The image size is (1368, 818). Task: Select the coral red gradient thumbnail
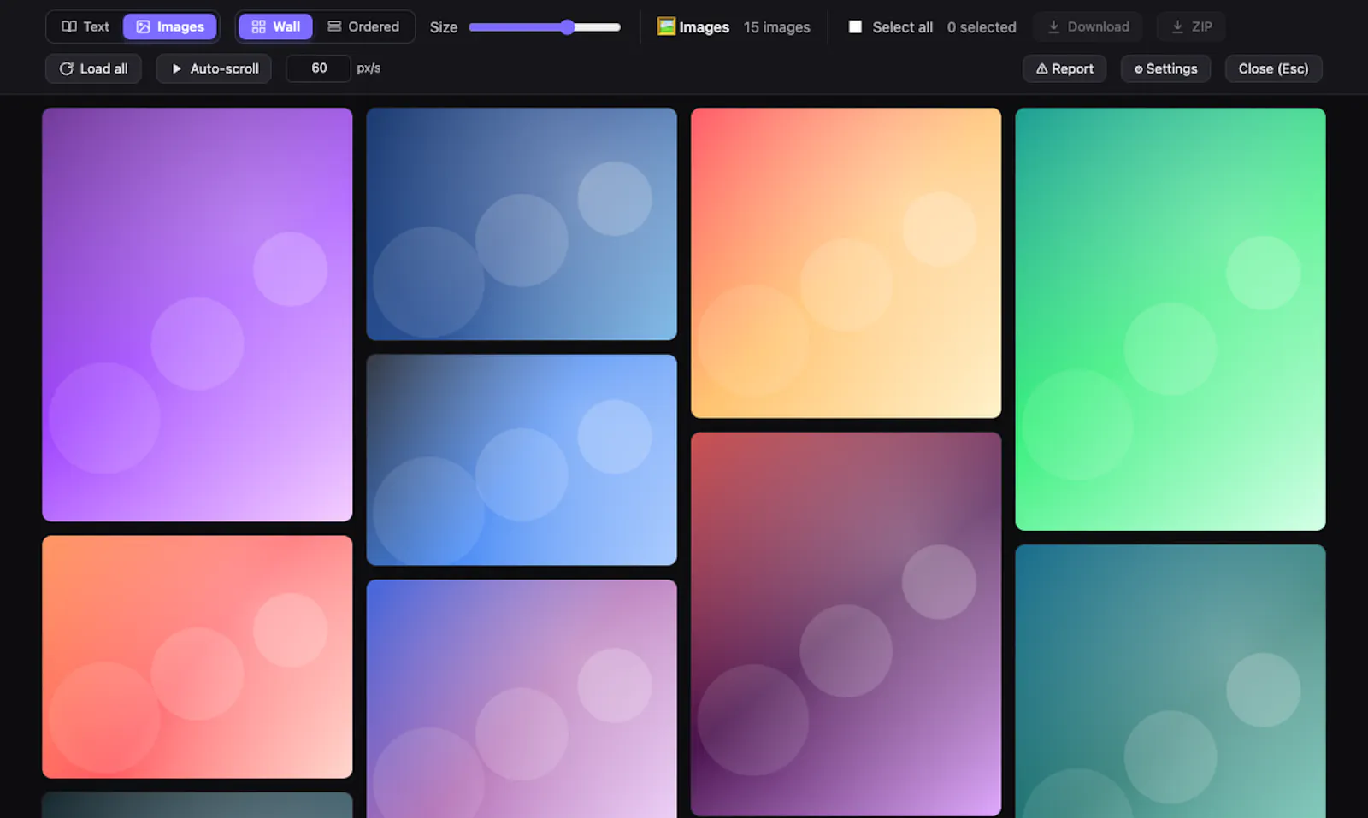tap(198, 657)
